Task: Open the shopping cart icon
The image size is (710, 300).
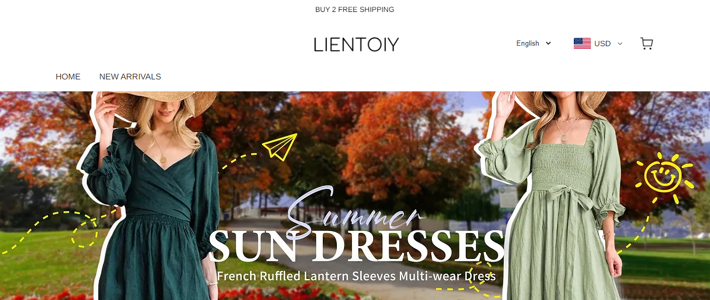Action: pyautogui.click(x=647, y=44)
